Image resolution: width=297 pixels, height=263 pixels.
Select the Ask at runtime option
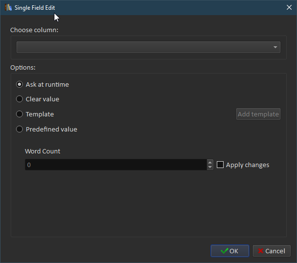click(x=19, y=84)
